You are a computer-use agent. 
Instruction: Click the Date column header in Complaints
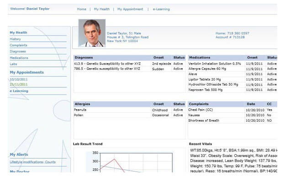(251, 104)
